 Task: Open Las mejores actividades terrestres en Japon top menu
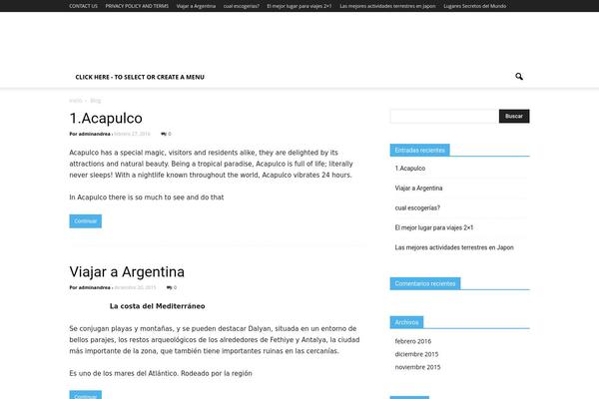point(387,6)
